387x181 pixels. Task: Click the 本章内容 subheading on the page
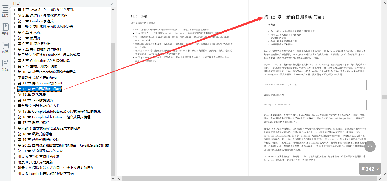coord(270,25)
